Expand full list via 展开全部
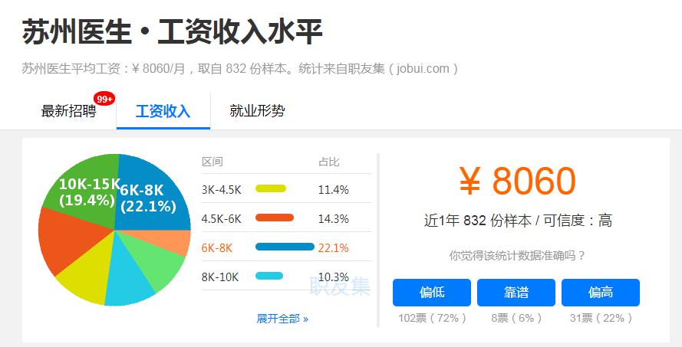Viewport: 682px width, 347px height. click(282, 319)
